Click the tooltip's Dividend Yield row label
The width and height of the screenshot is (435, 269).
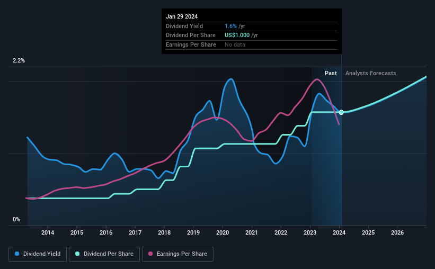pos(184,26)
